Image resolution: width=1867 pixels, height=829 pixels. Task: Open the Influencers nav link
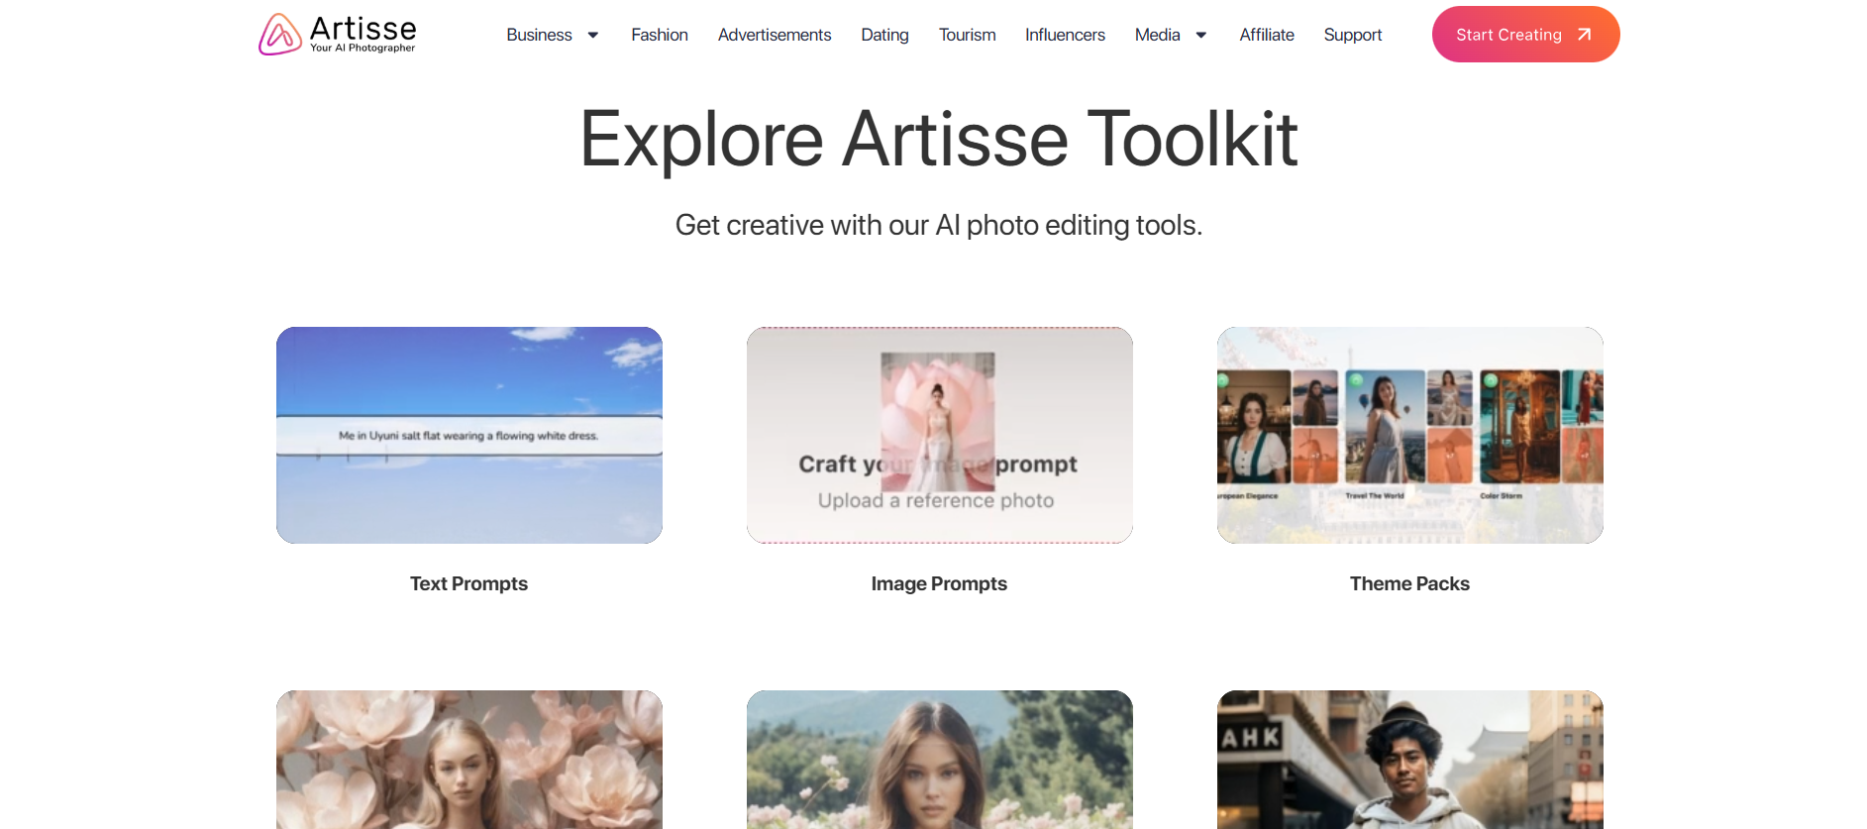tap(1065, 36)
